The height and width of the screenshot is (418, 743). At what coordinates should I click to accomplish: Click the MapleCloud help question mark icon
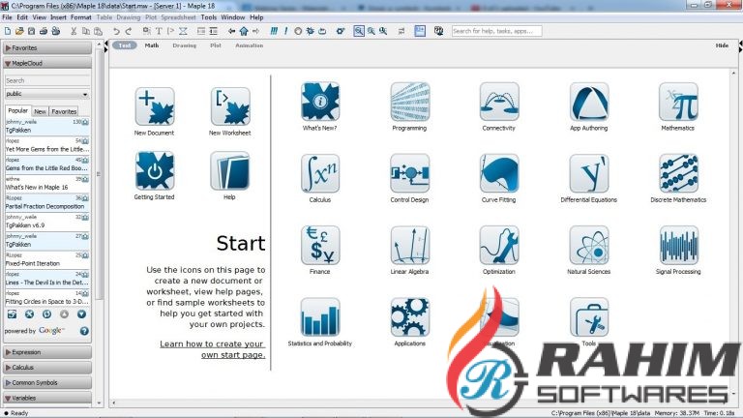pyautogui.click(x=84, y=331)
